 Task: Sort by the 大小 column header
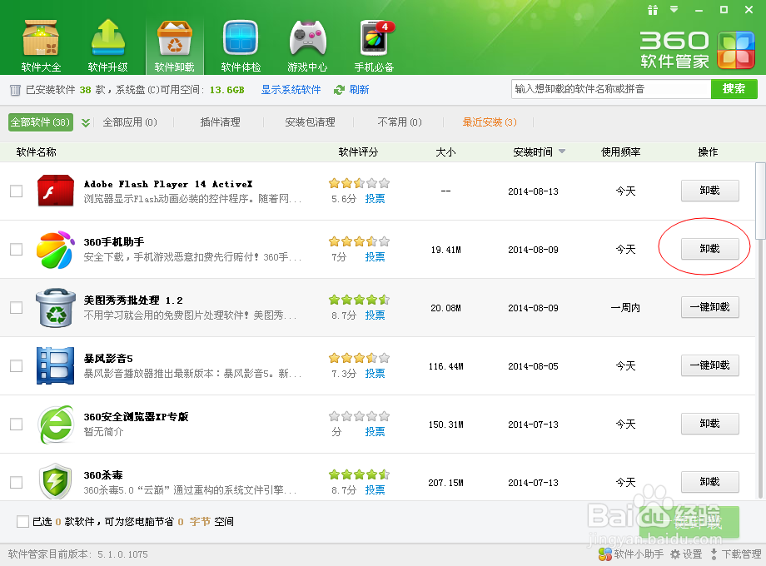(x=445, y=151)
